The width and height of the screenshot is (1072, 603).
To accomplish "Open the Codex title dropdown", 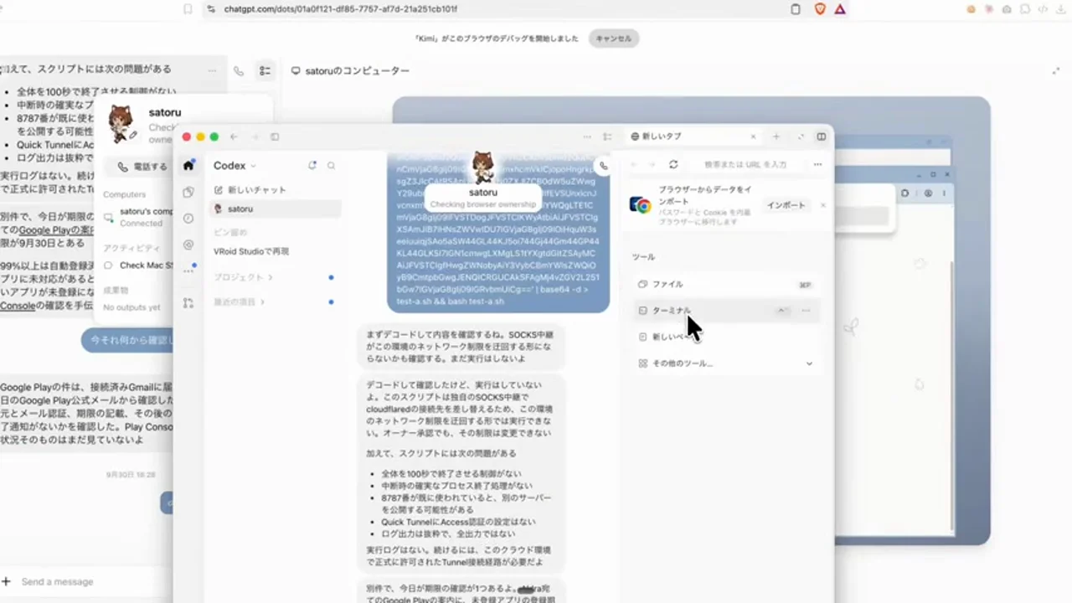I will (234, 166).
